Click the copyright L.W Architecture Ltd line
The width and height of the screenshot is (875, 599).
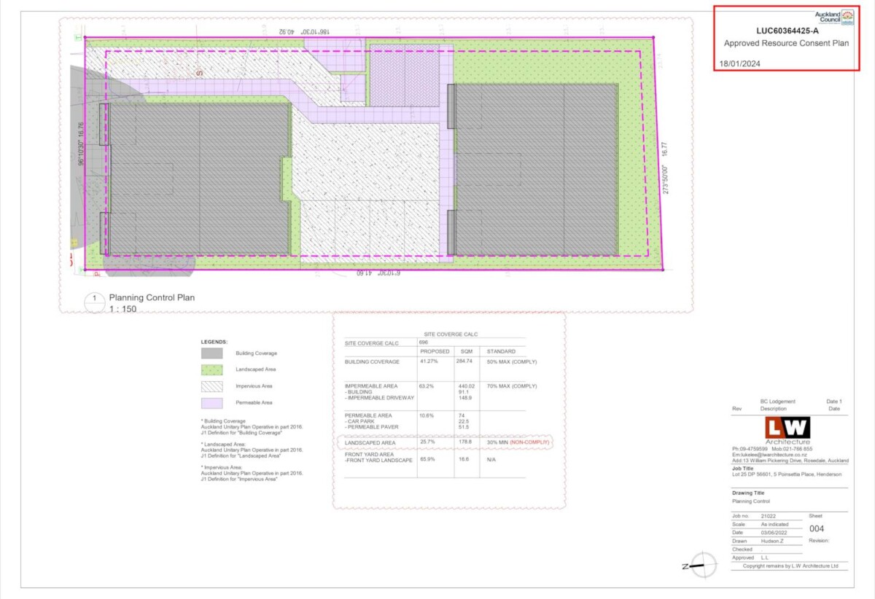[790, 565]
